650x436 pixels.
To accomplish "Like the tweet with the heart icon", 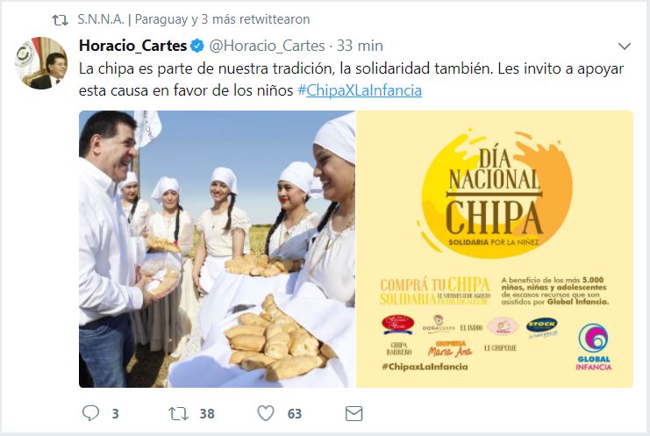I will [x=266, y=413].
